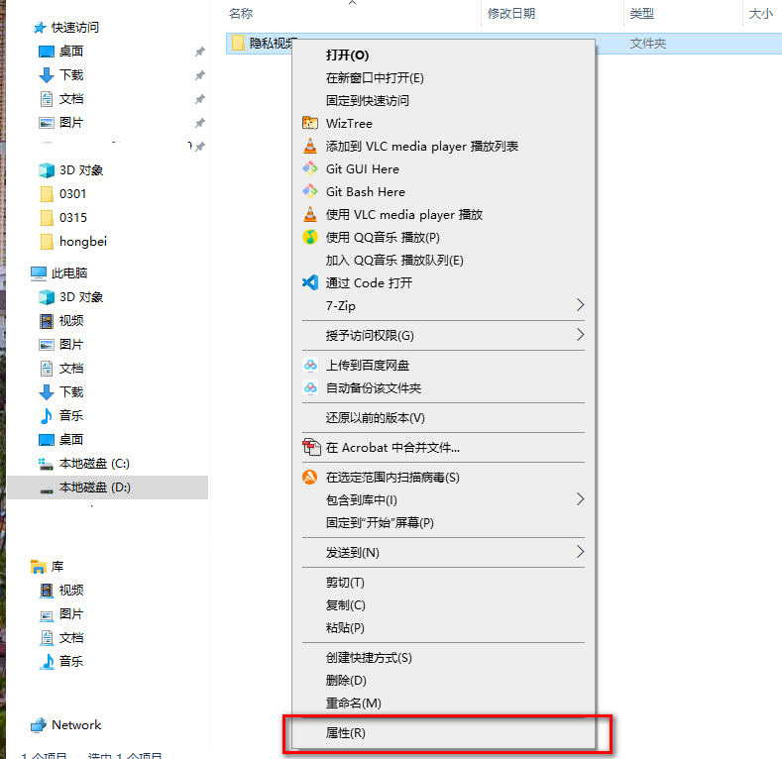Image resolution: width=782 pixels, height=759 pixels.
Task: Click the VLC cone icon for add to playlist
Action: point(310,146)
